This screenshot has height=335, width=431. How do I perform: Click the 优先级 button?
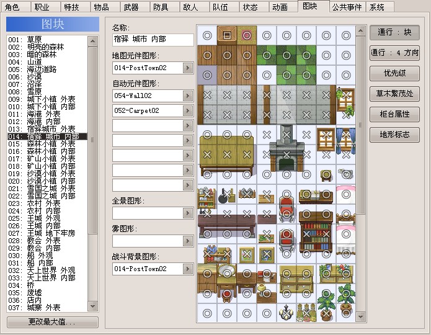pyautogui.click(x=394, y=73)
